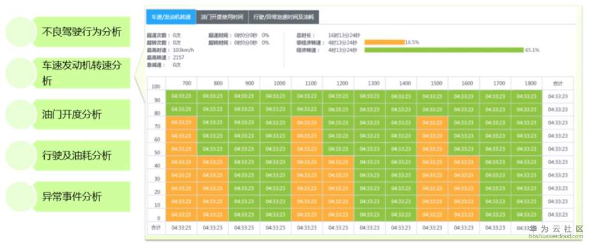Click the bottom orange cell under column 1200

(x=339, y=215)
